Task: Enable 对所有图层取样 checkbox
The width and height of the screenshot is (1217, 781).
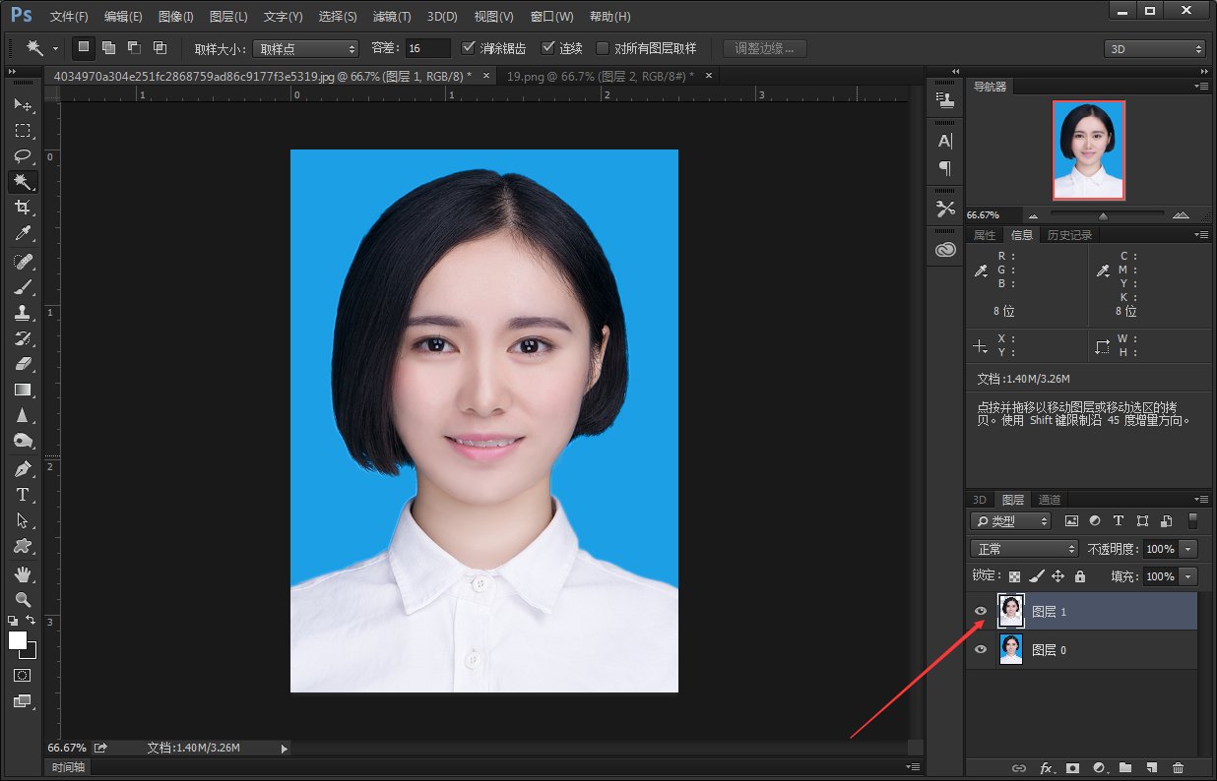Action: coord(603,48)
